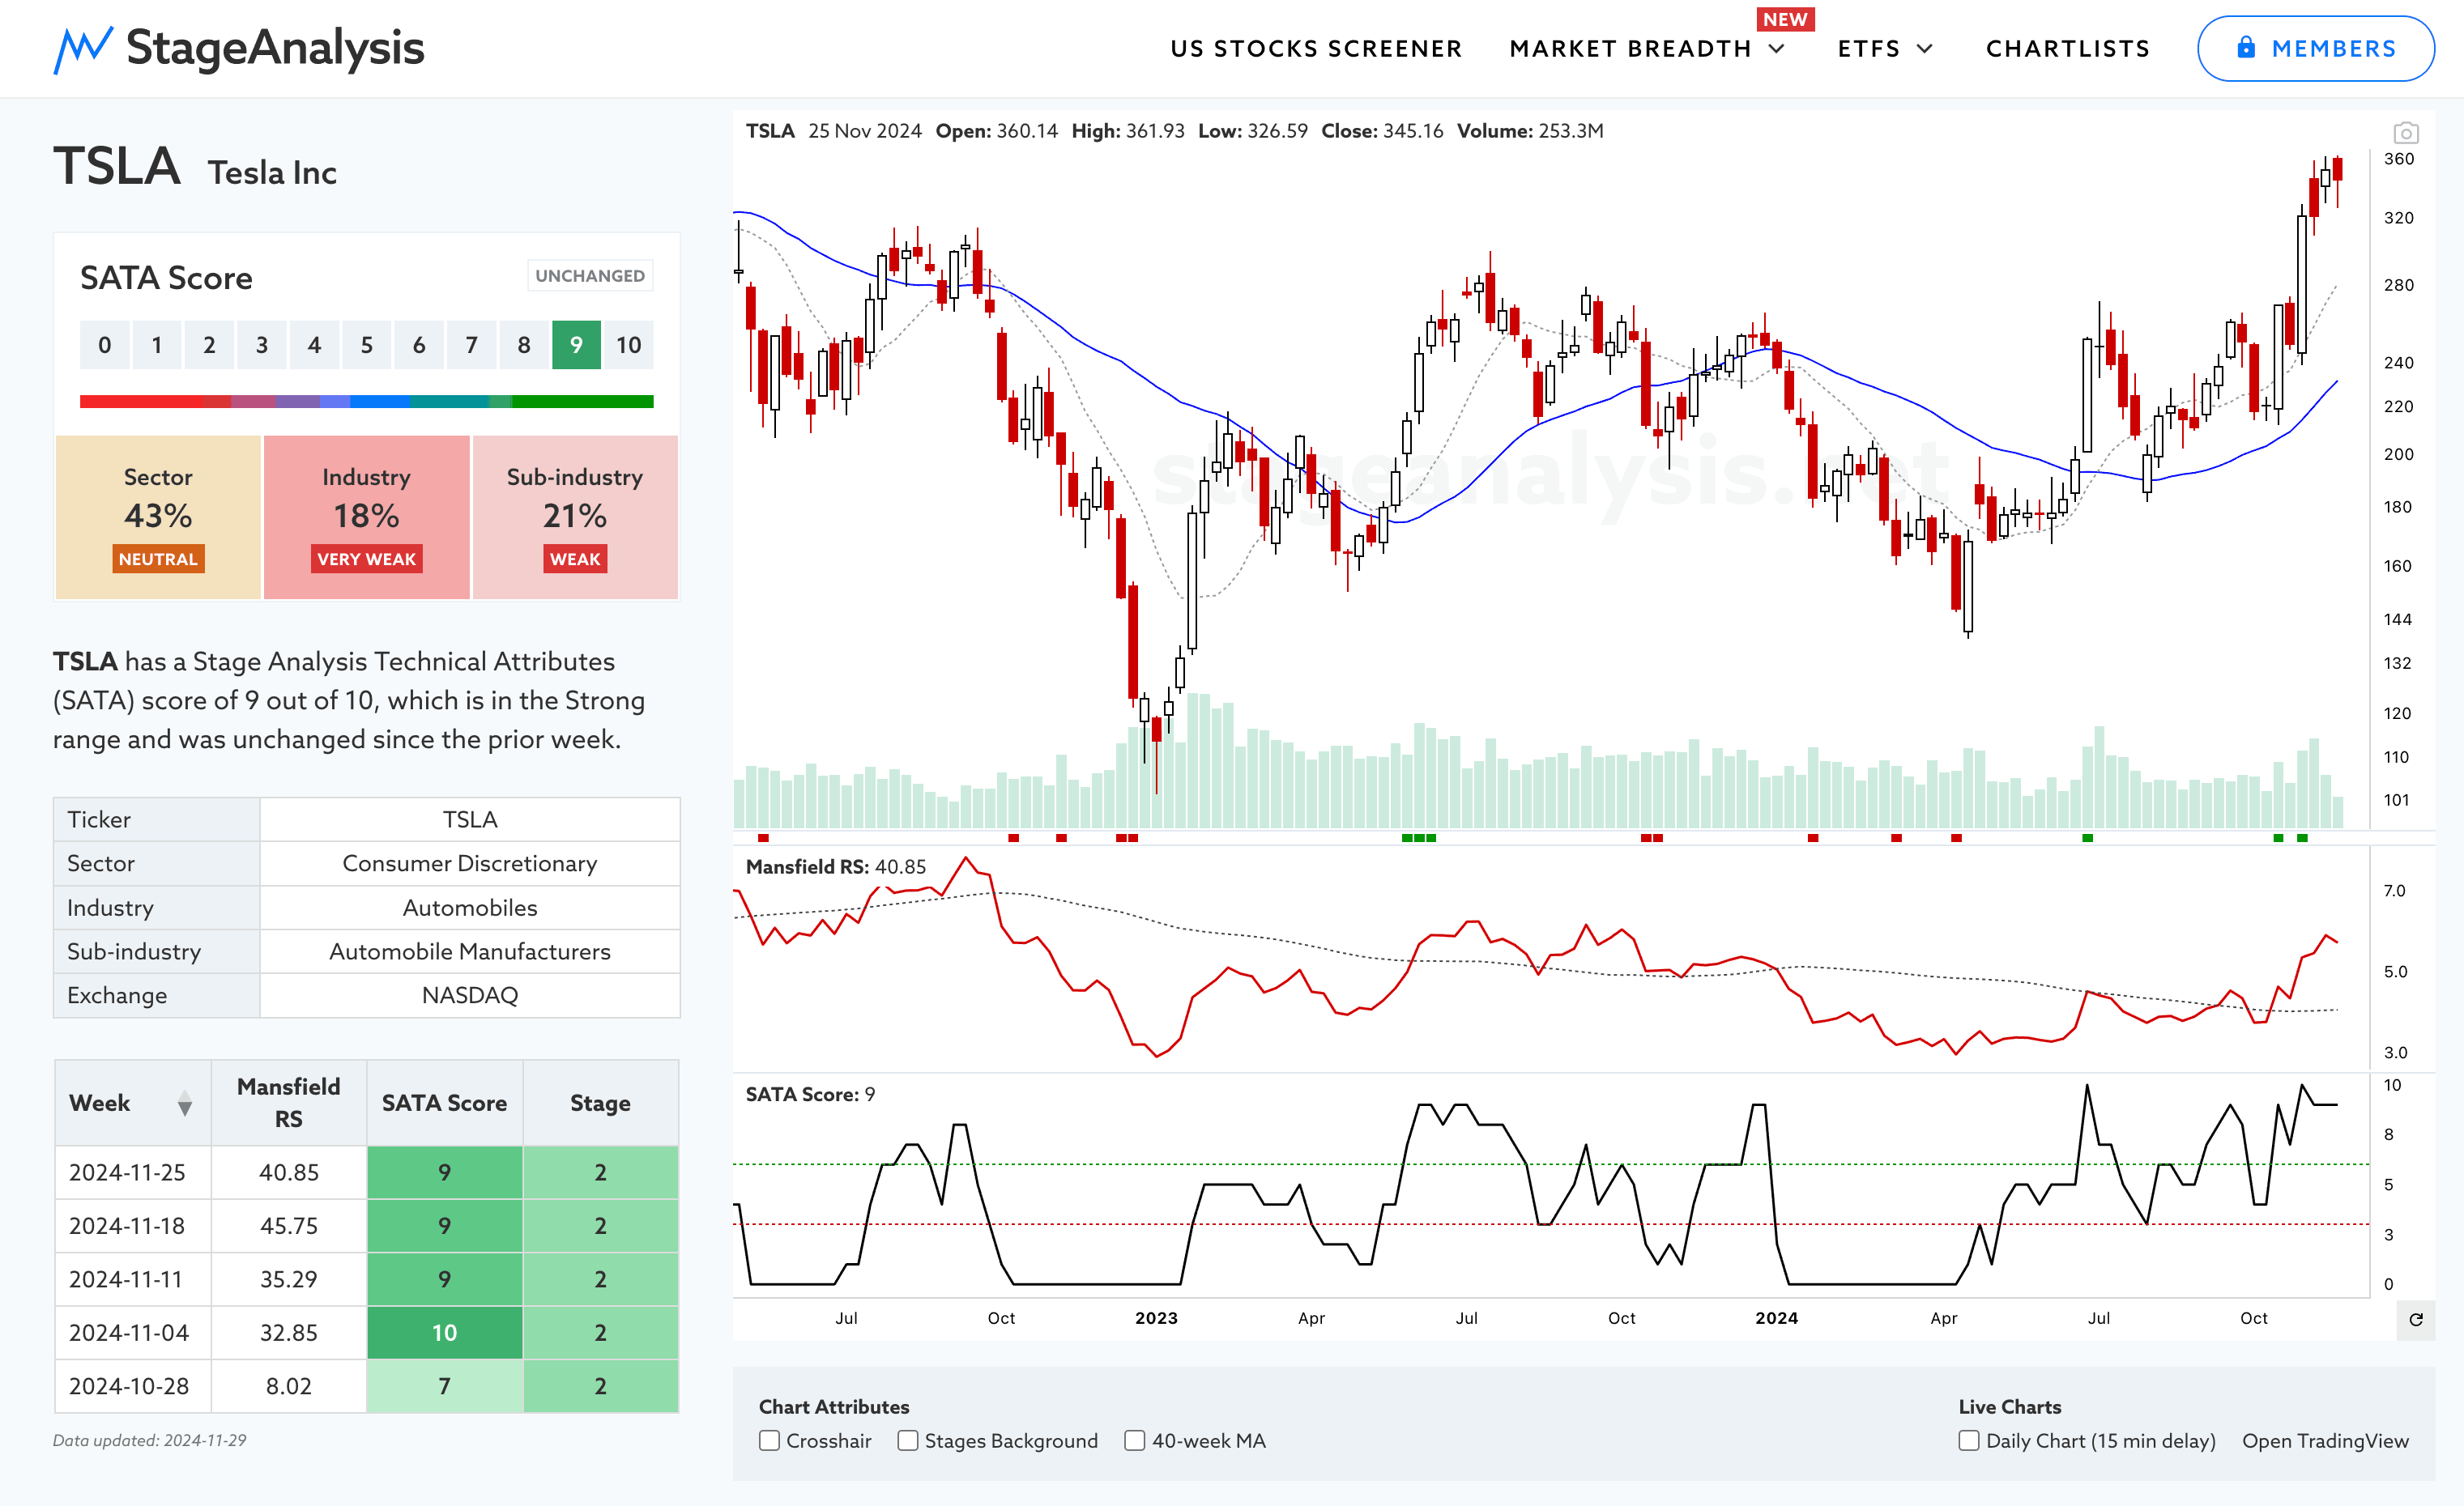Click Mansfield RS value 8.02
This screenshot has height=1506, width=2464.
(289, 1386)
